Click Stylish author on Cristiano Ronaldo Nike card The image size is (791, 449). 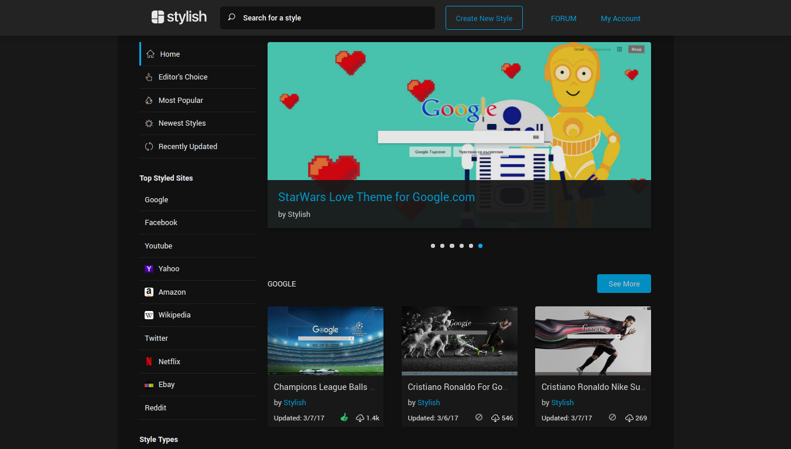click(x=562, y=403)
